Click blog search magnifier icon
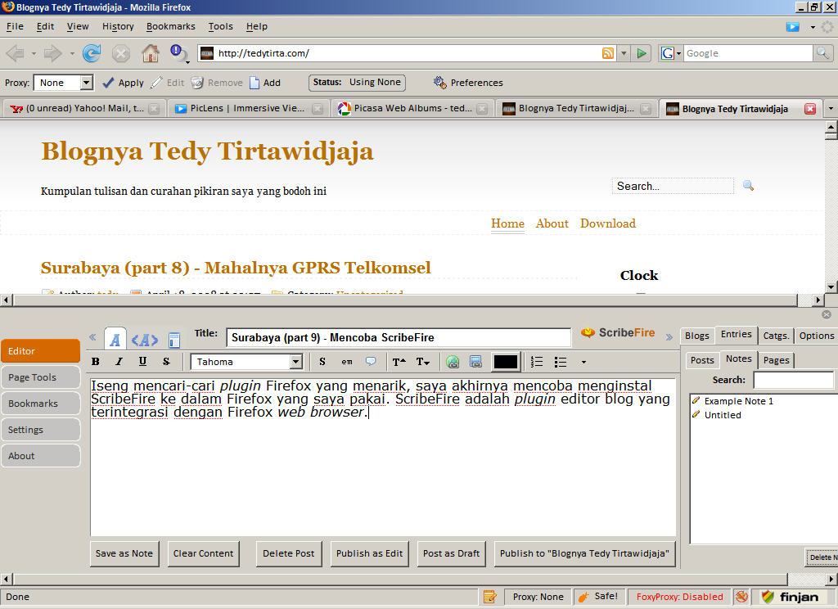Screen dimensions: 838x609 [x=748, y=186]
